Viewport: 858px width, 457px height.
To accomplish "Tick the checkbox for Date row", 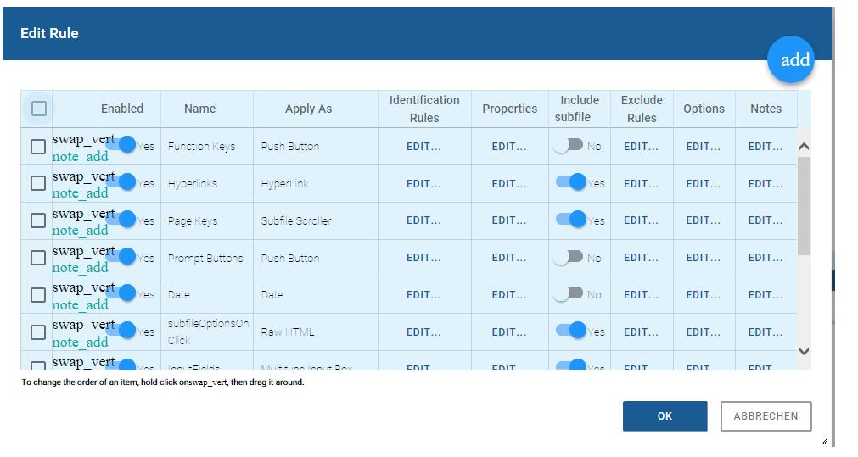I will [x=38, y=295].
